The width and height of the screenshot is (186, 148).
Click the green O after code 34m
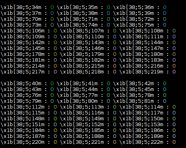click(52, 7)
